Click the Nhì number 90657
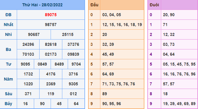The image size is (198, 109). point(34,34)
